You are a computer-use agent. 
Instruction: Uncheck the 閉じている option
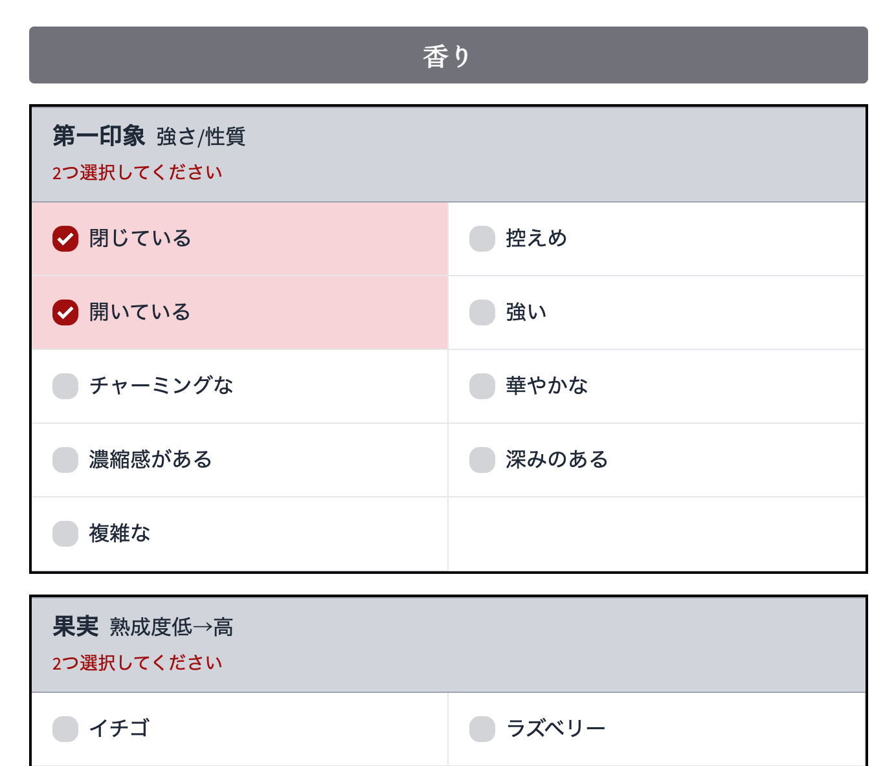click(139, 238)
